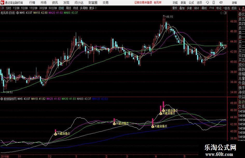Select the 日线 daily tab
Image resolution: width=245 pixels, height=158 pixels.
click(x=61, y=8)
